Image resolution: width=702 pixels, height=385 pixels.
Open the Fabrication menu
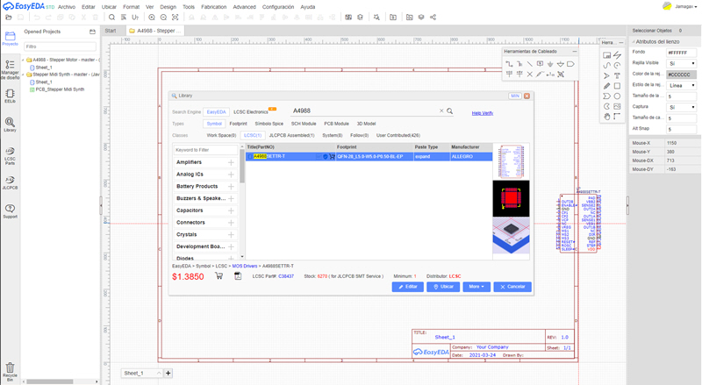213,7
